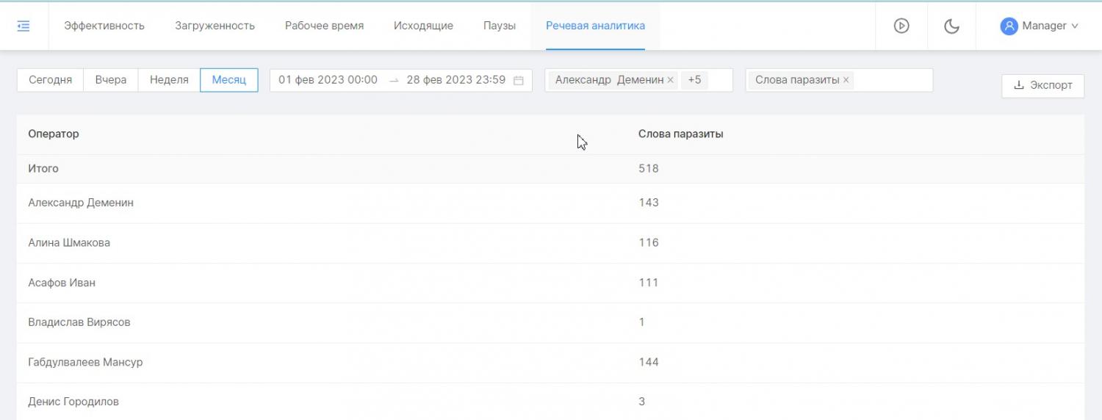1102x420 pixels.
Task: Remove Слова паразиты filter tag
Action: tap(846, 80)
